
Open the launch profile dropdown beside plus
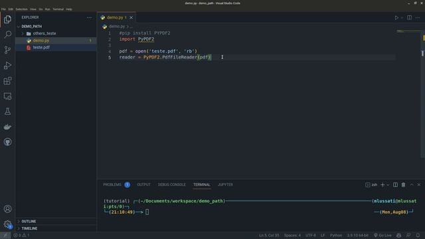click(388, 185)
